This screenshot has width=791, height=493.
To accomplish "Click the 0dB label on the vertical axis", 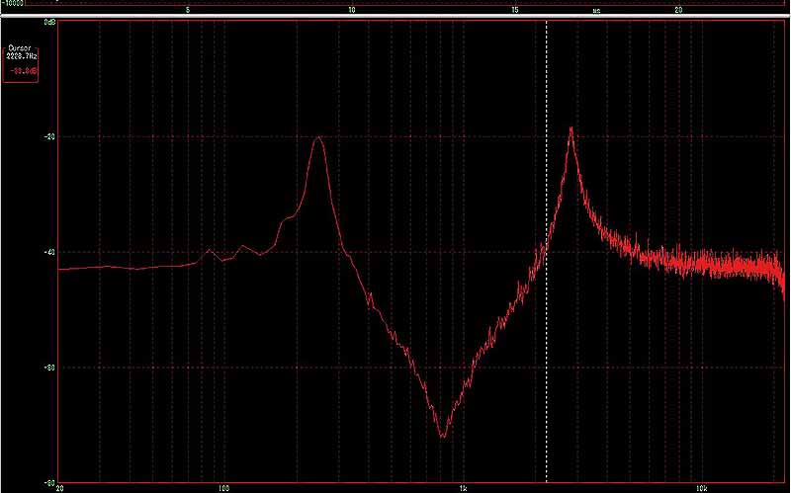I will [x=48, y=21].
